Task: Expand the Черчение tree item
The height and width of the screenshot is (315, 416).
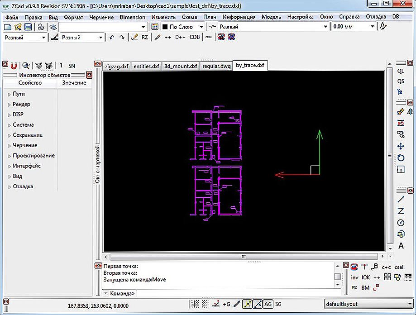Action: click(x=9, y=146)
